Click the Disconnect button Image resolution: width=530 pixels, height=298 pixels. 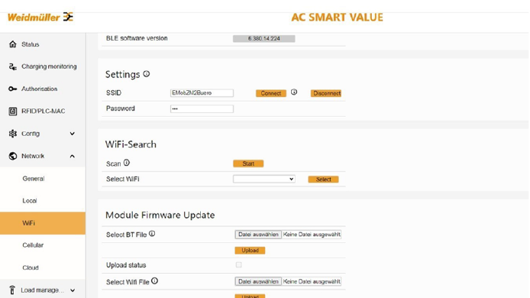point(326,93)
